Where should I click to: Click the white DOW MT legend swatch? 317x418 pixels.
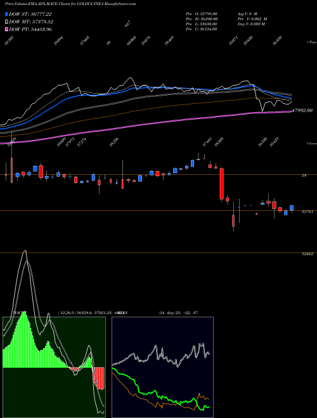[x=6, y=22]
